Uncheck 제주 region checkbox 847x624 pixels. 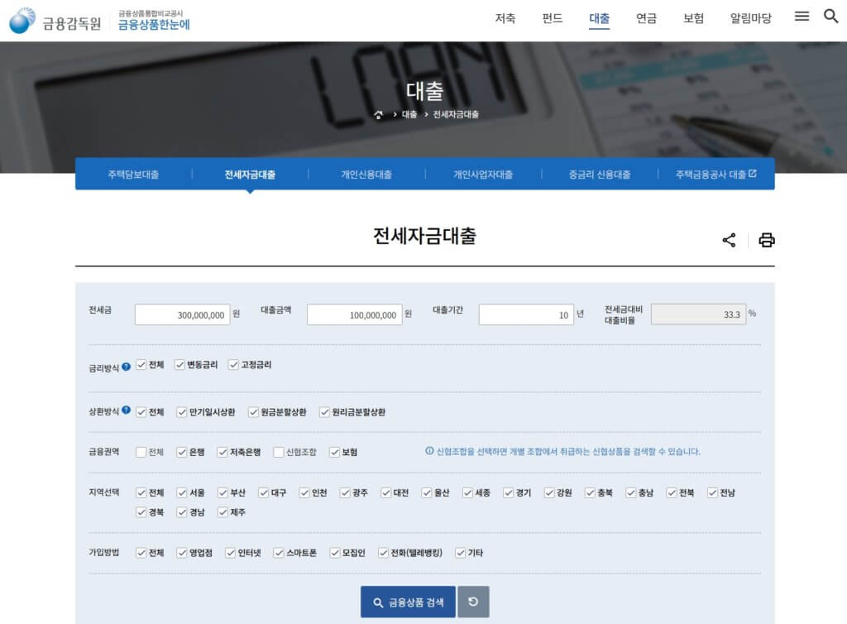tap(223, 512)
